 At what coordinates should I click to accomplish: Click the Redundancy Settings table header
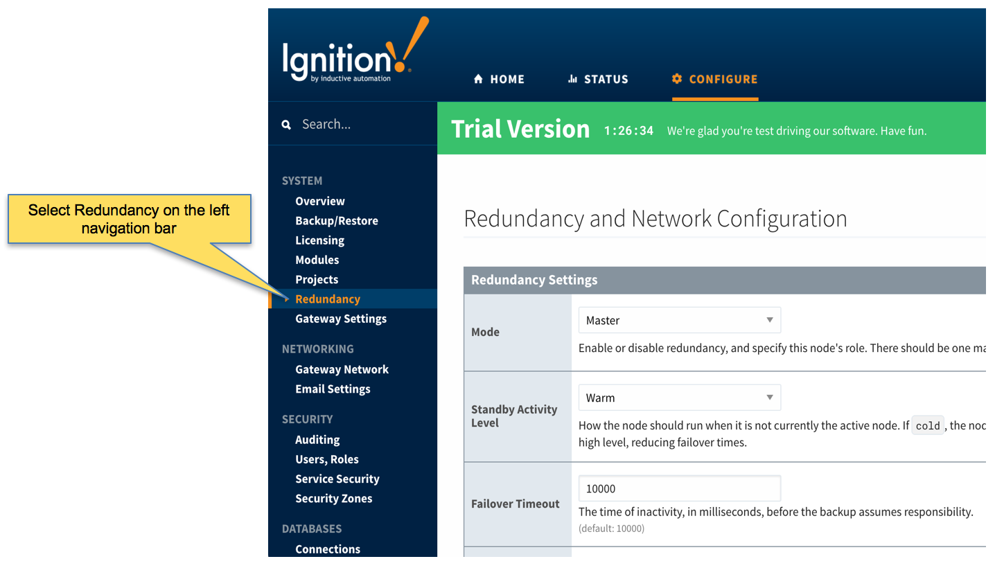(725, 280)
